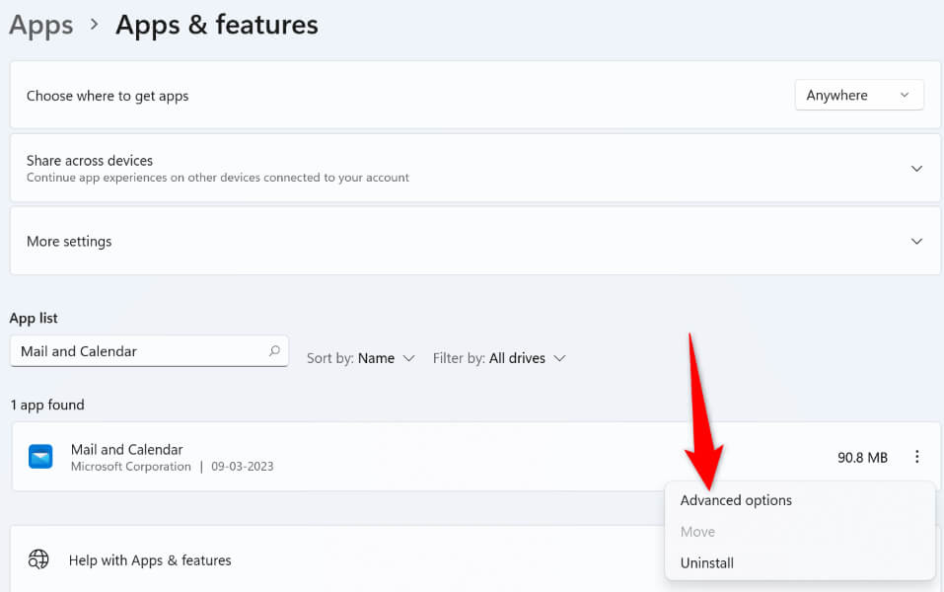The image size is (944, 592).
Task: Click the breadcrumb arrow after Apps
Action: click(95, 25)
